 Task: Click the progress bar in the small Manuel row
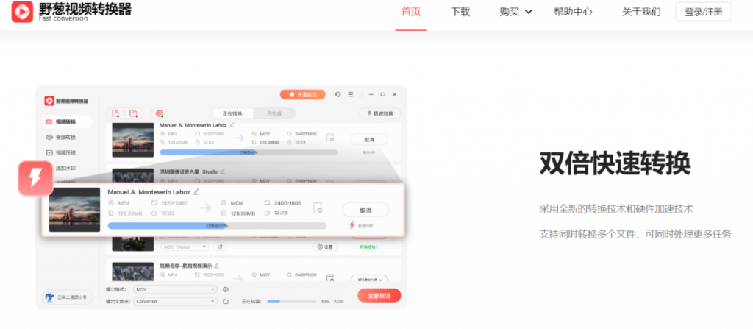(x=249, y=152)
